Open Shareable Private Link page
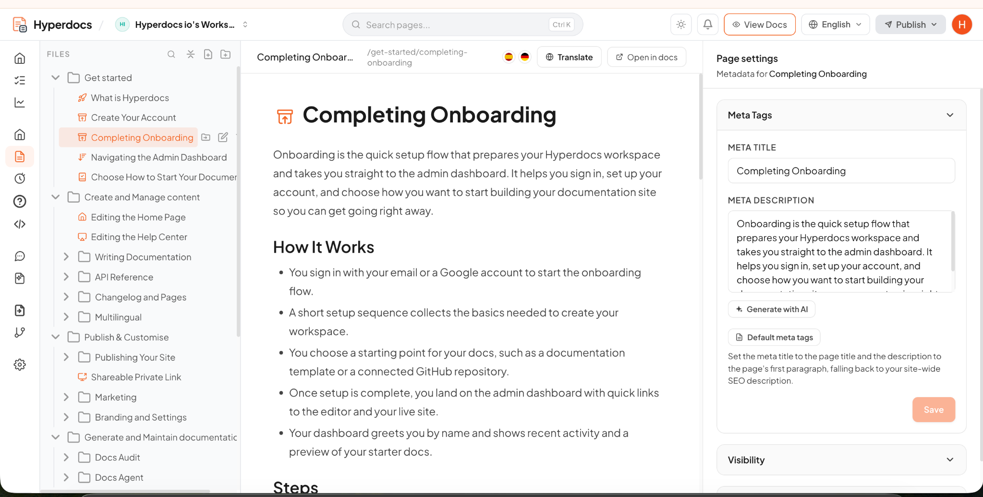The width and height of the screenshot is (983, 497). click(136, 377)
